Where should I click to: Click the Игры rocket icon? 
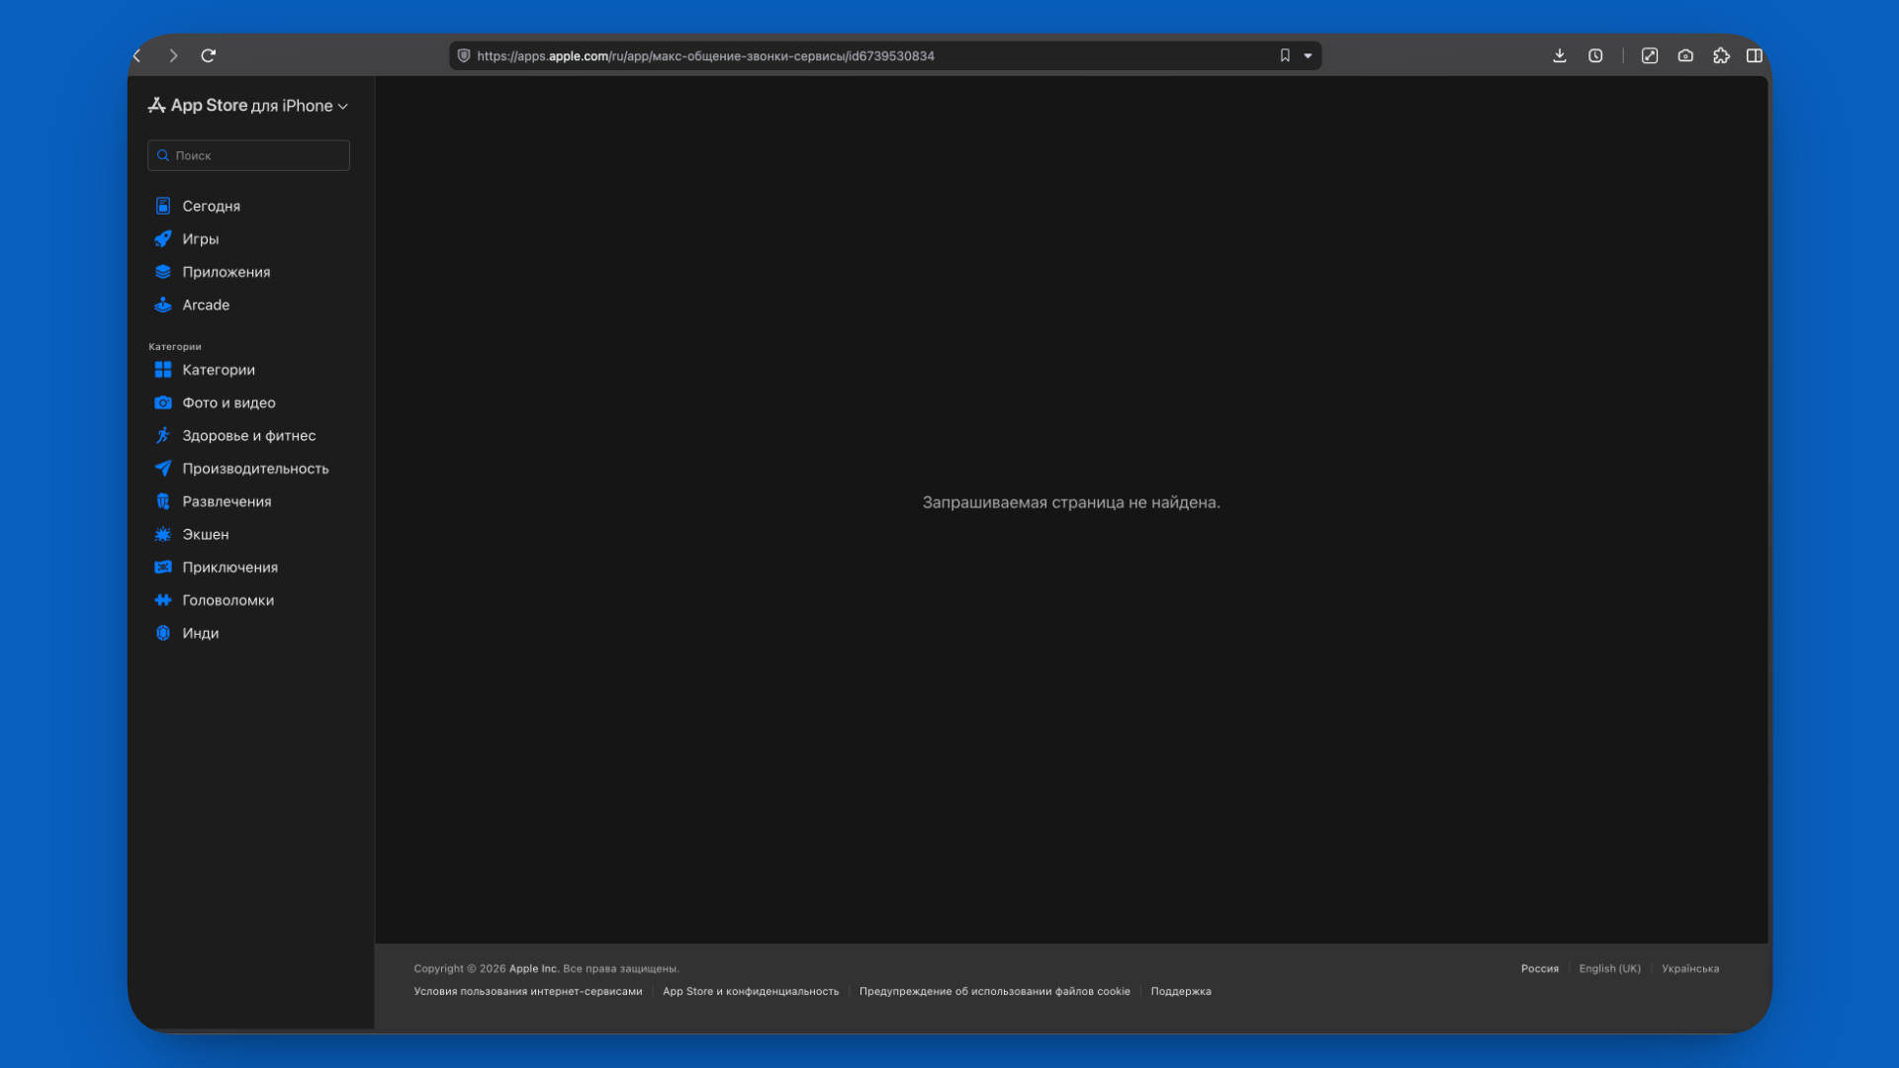click(x=163, y=239)
